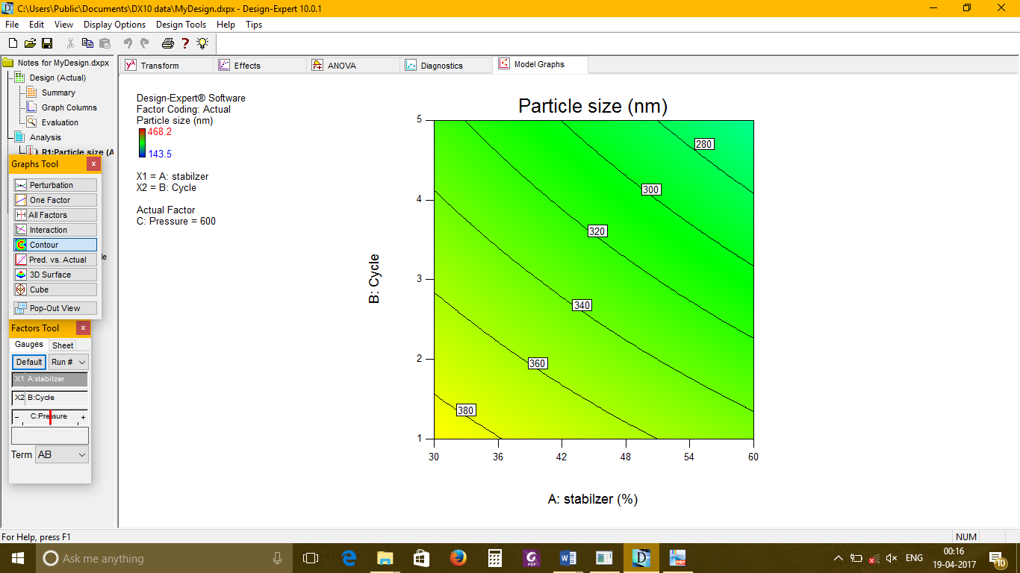1020x573 pixels.
Task: Switch to the Perturbation graph
Action: 55,185
